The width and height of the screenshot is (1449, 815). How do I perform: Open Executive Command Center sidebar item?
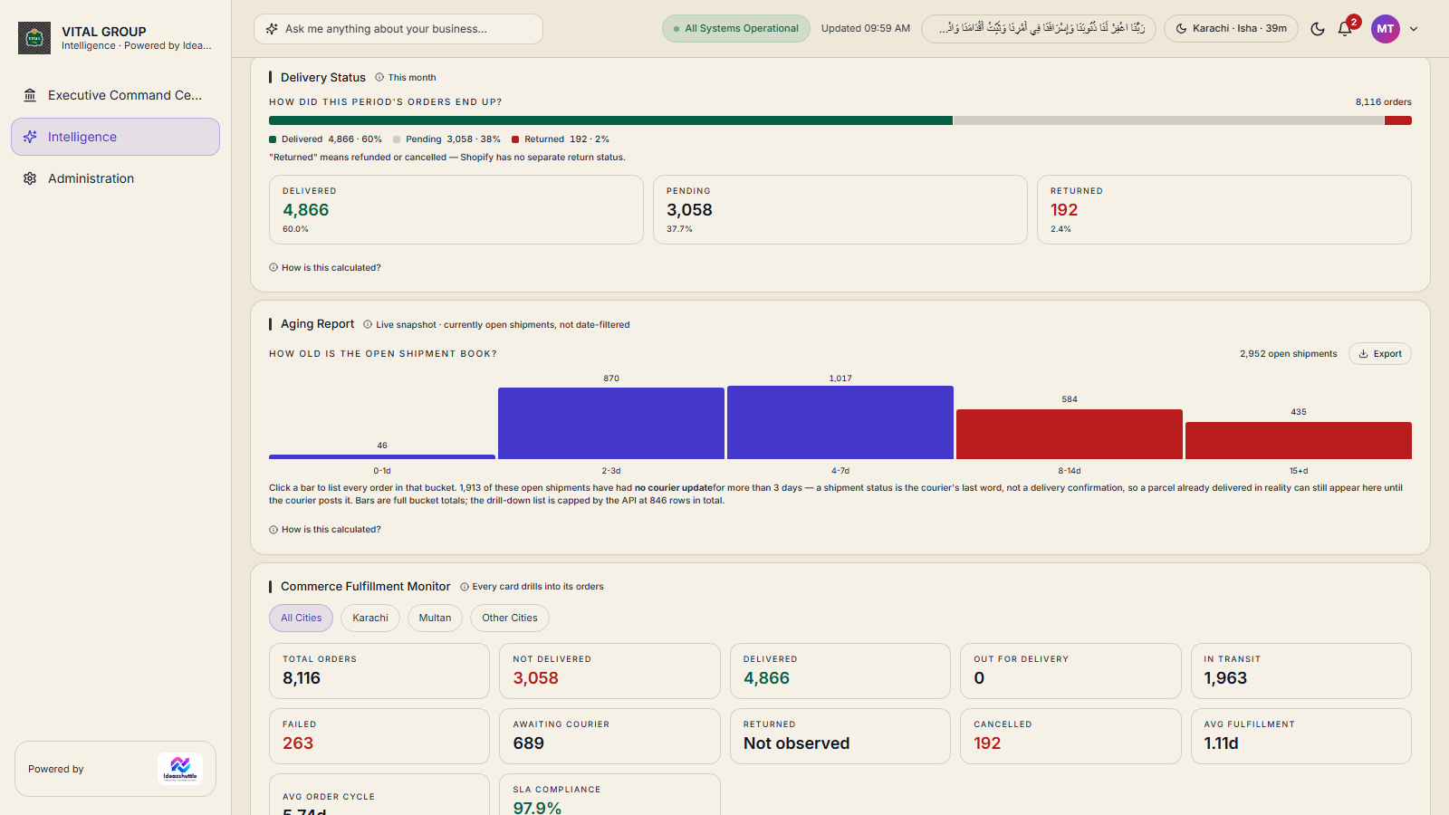click(x=115, y=95)
